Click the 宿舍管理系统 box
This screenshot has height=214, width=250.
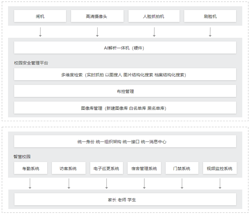144,168
